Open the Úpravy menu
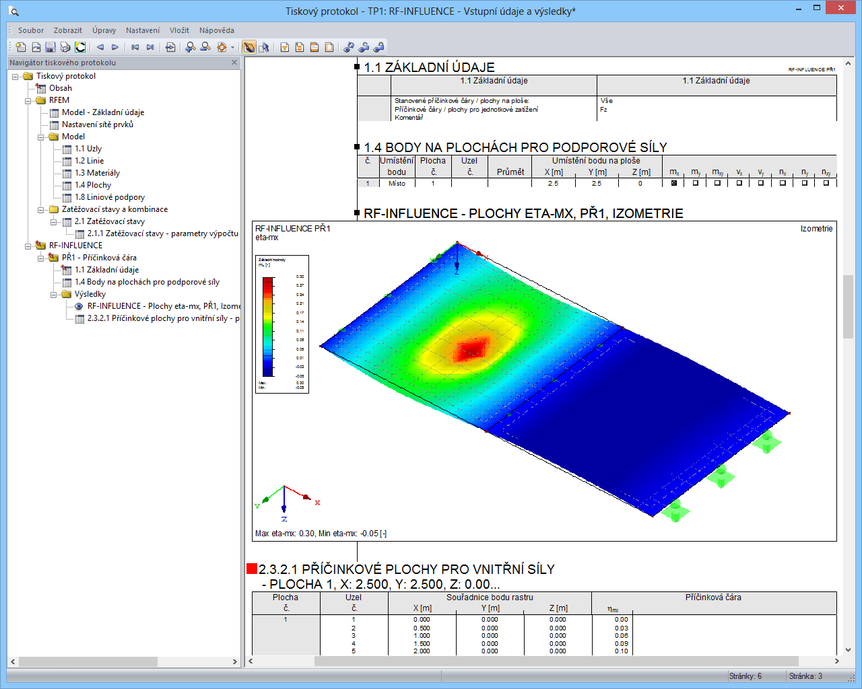The height and width of the screenshot is (689, 862). pyautogui.click(x=104, y=30)
